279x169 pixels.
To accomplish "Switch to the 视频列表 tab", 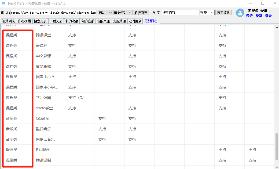I will [8, 21].
